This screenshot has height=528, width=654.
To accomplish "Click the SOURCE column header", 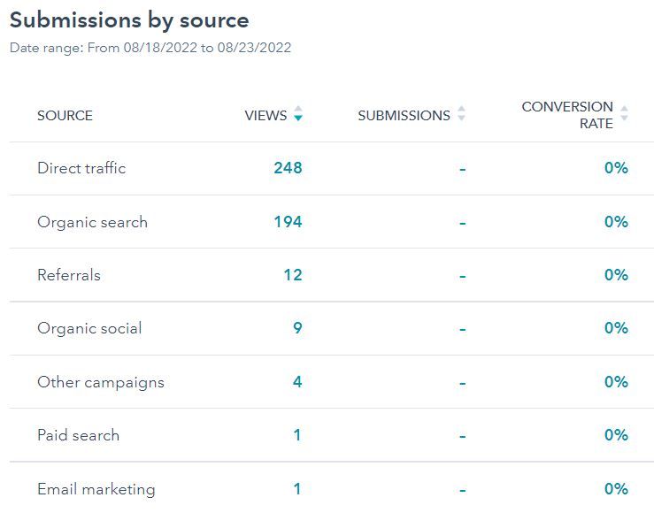I will pos(65,116).
